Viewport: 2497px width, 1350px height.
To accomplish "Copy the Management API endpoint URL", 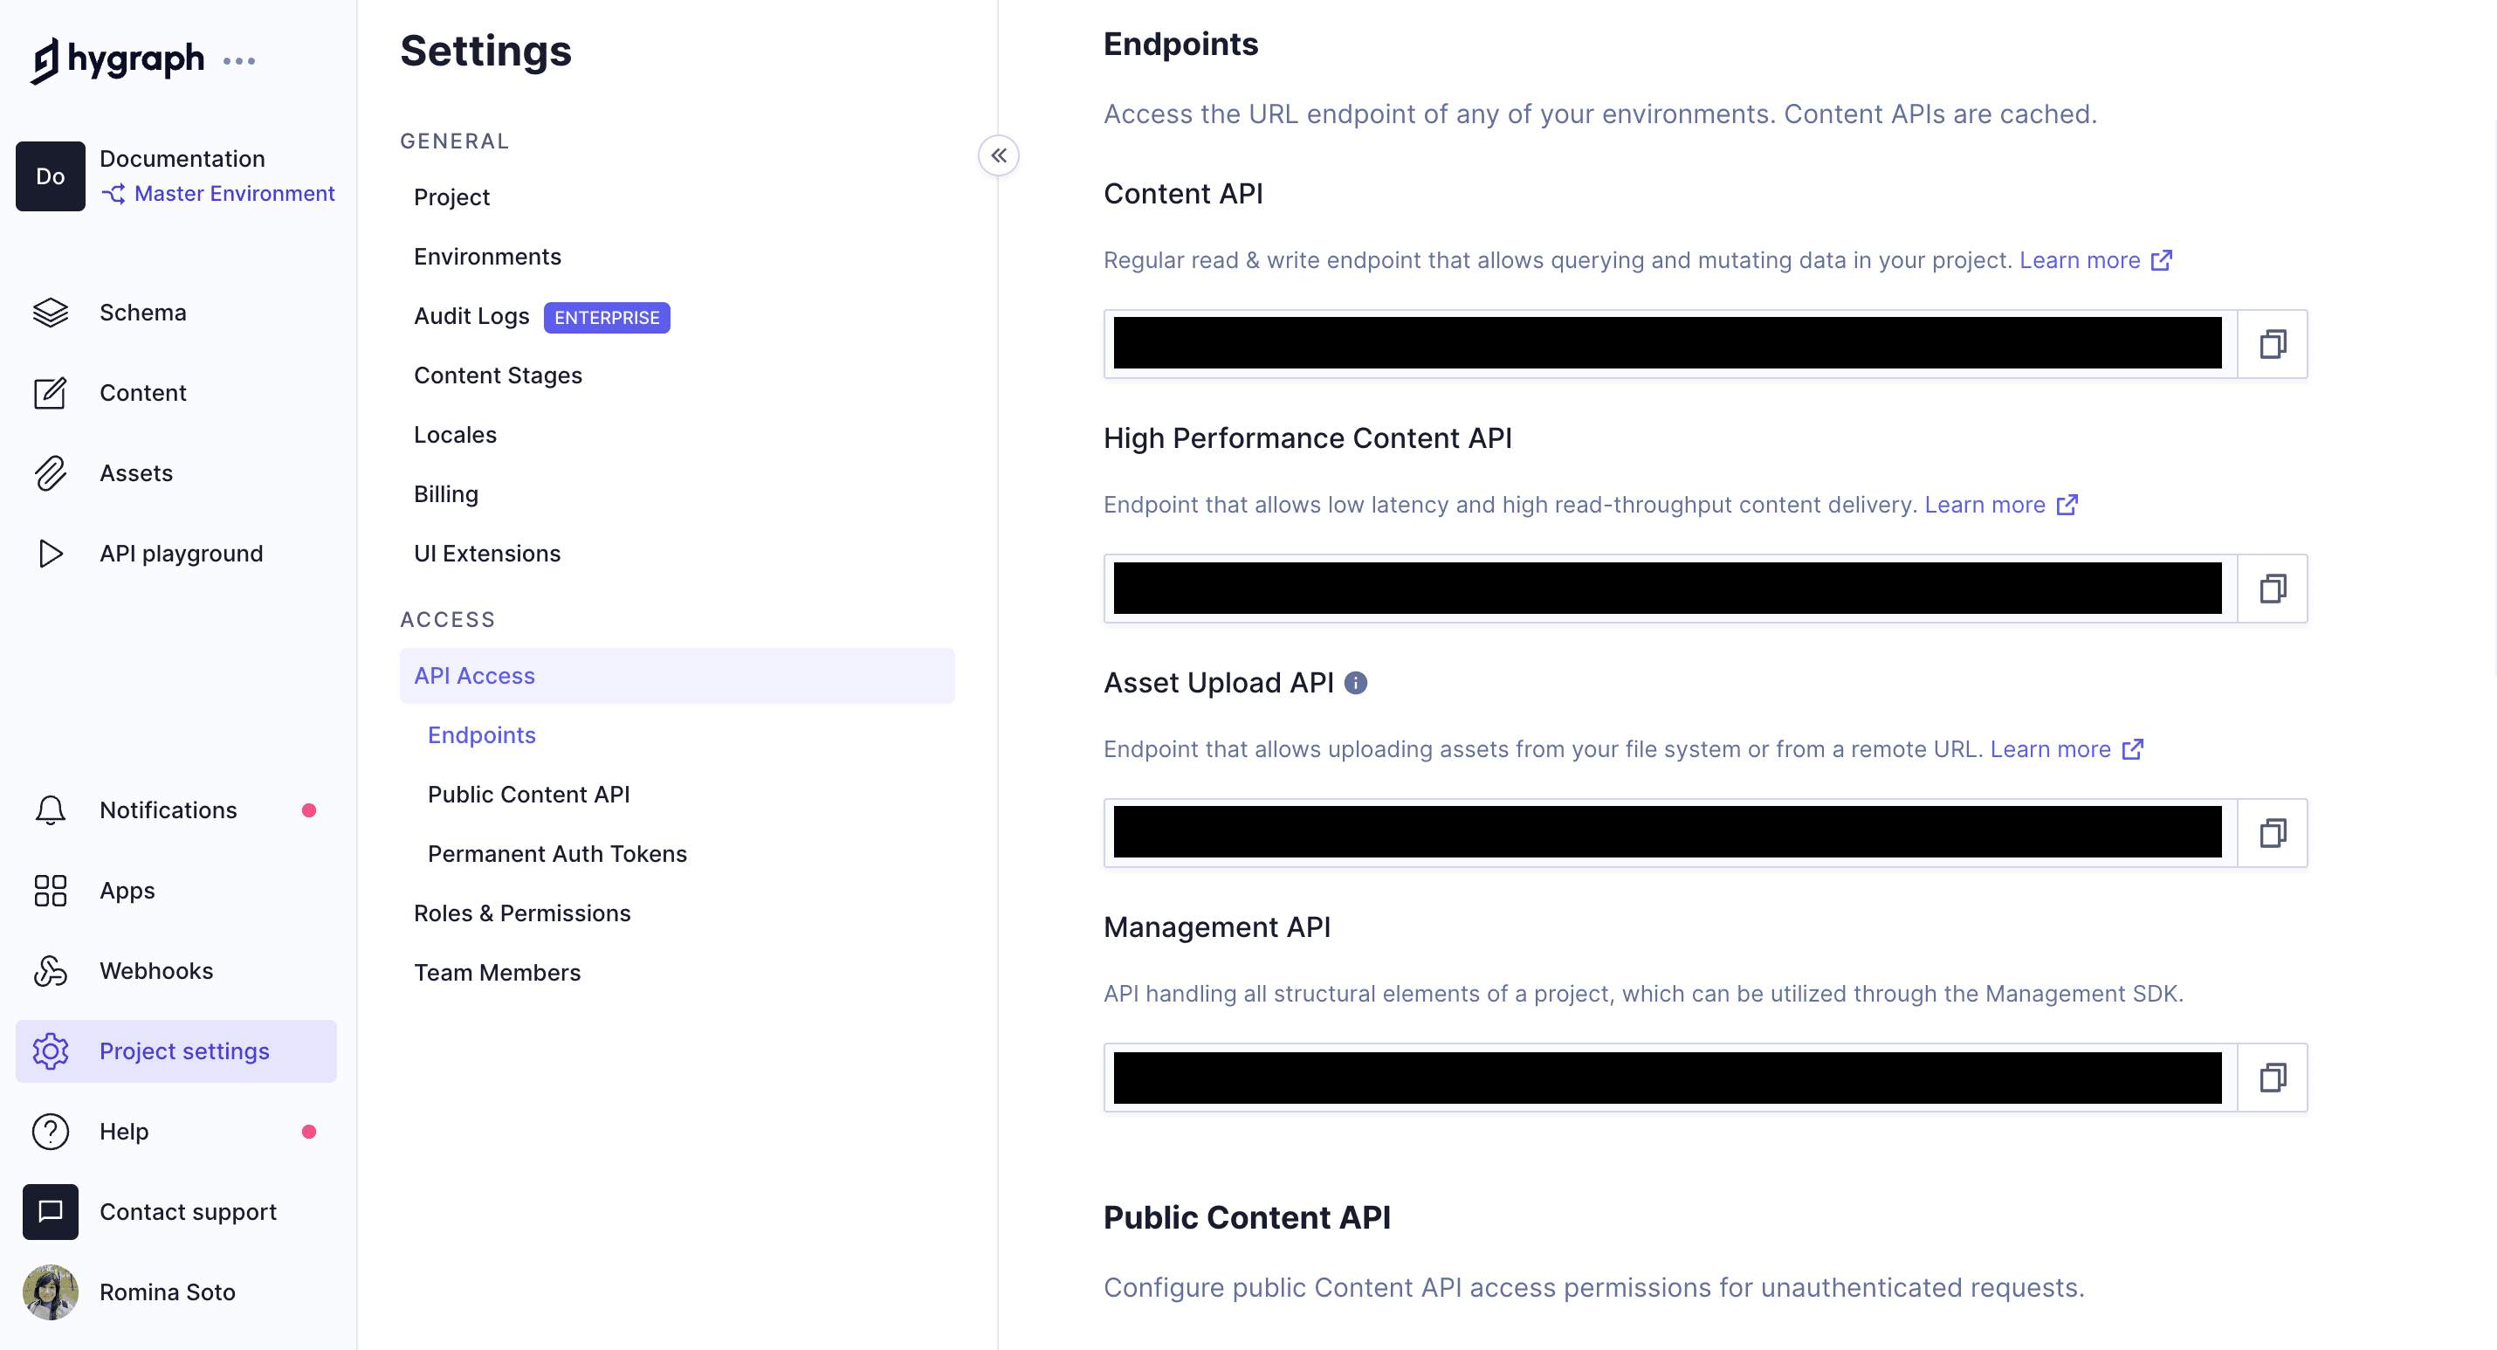I will coord(2273,1078).
